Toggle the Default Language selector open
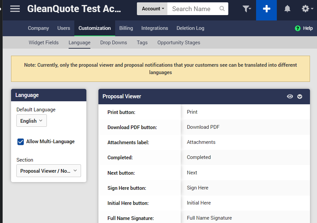Image resolution: width=317 pixels, height=223 pixels. [x=31, y=120]
